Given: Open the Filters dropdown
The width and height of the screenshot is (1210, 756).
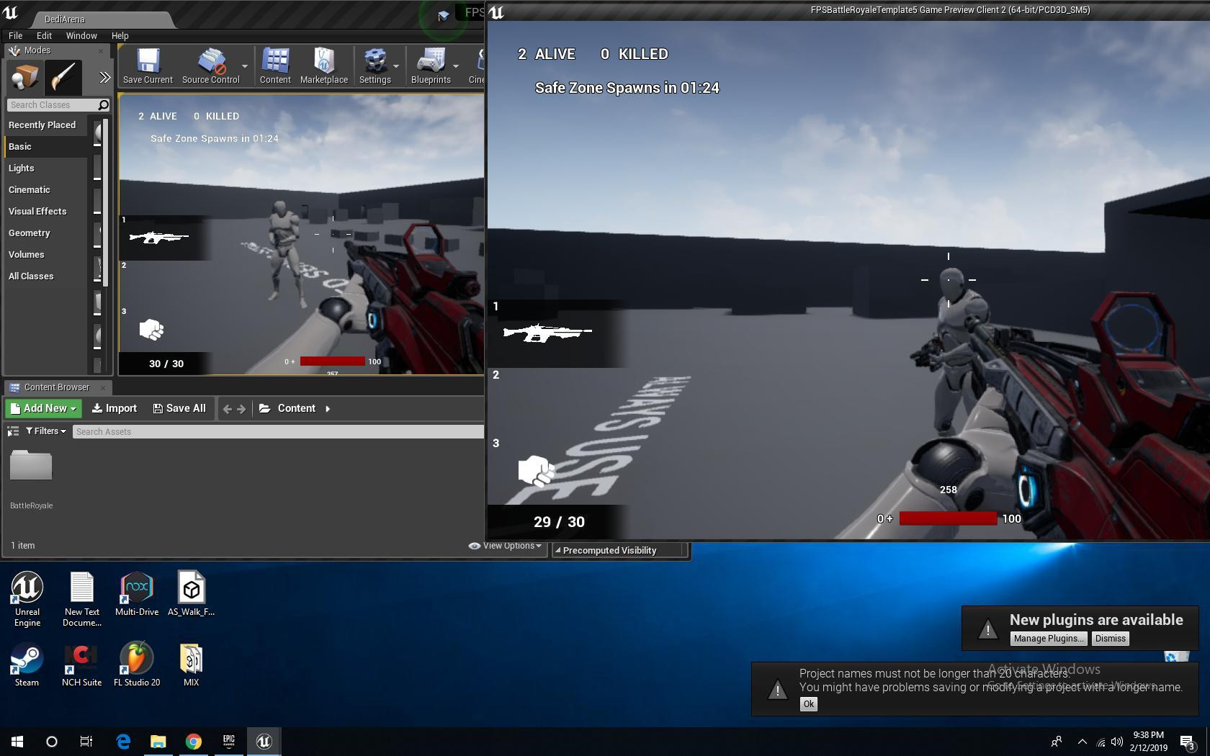Looking at the screenshot, I should pyautogui.click(x=46, y=431).
